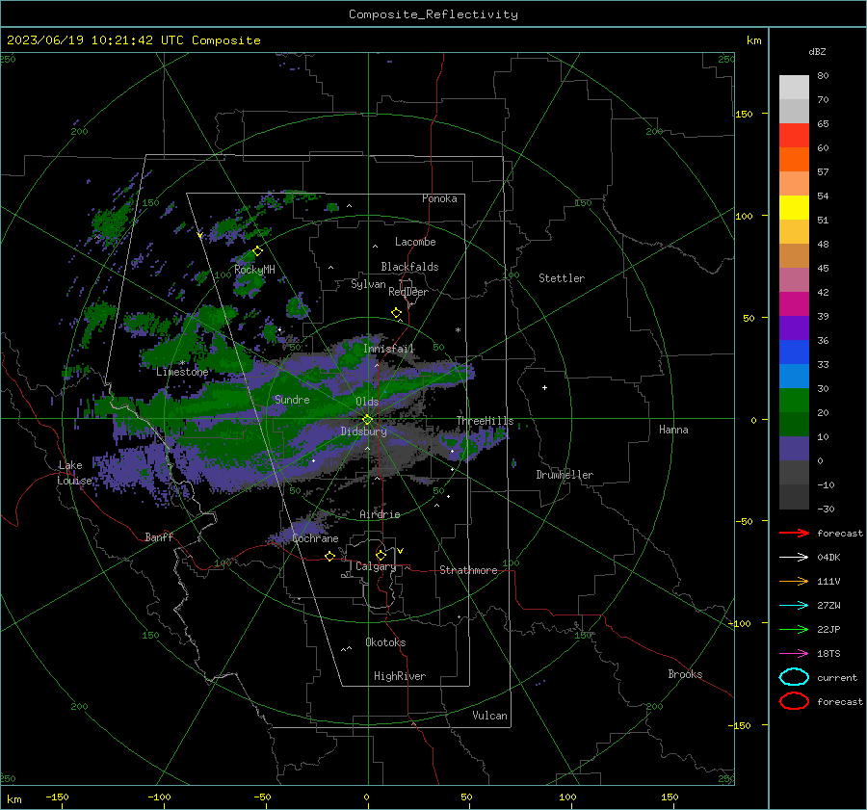Click white plus marker west of Hanna
867x810 pixels.
[x=544, y=387]
